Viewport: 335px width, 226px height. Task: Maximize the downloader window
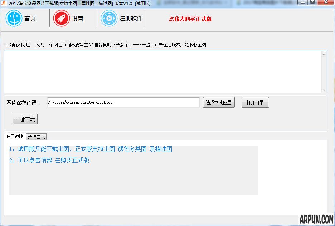click(x=312, y=3)
